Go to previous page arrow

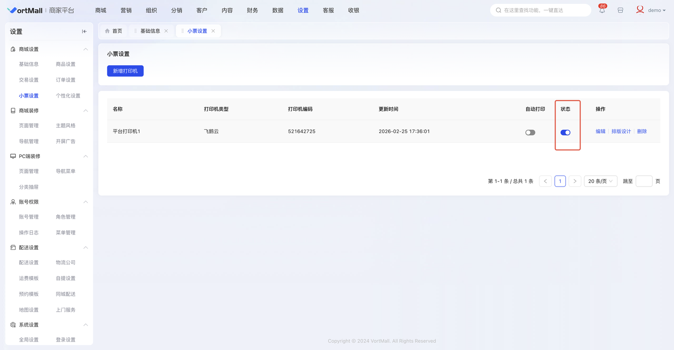[x=545, y=181]
